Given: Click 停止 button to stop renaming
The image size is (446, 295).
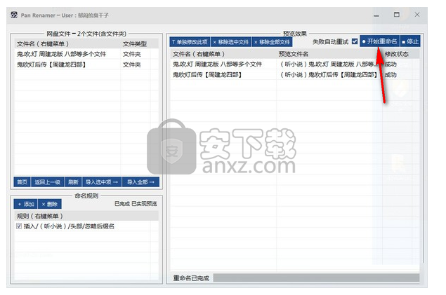Looking at the screenshot, I should [410, 41].
